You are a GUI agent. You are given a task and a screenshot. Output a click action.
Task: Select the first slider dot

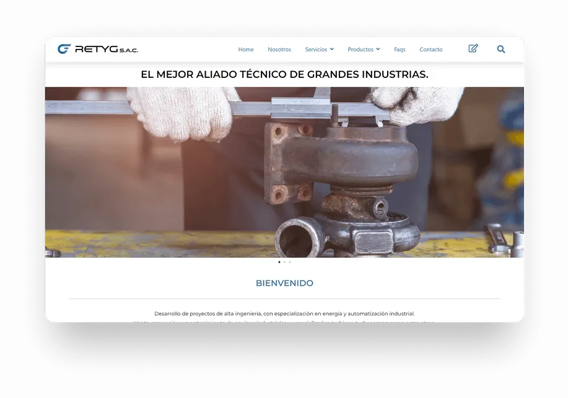point(279,262)
